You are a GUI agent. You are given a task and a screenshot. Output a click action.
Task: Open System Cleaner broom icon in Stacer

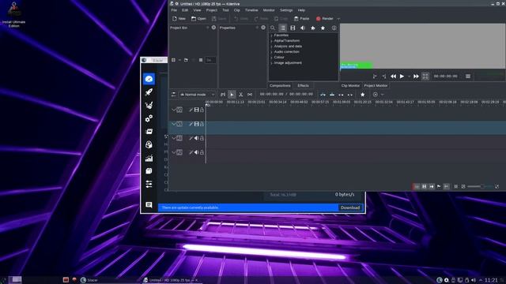pos(149,105)
